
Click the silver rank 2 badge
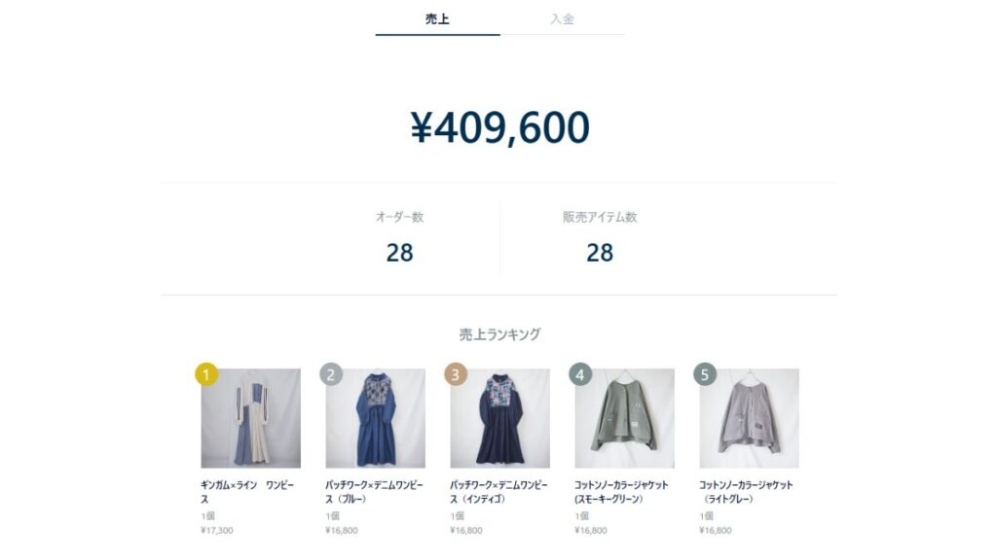[331, 374]
